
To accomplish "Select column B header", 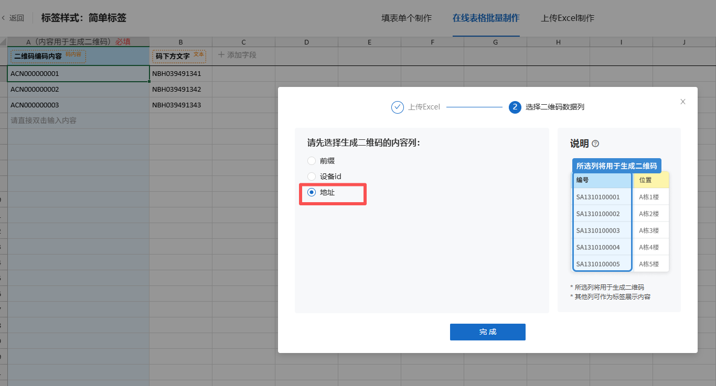I will click(180, 42).
